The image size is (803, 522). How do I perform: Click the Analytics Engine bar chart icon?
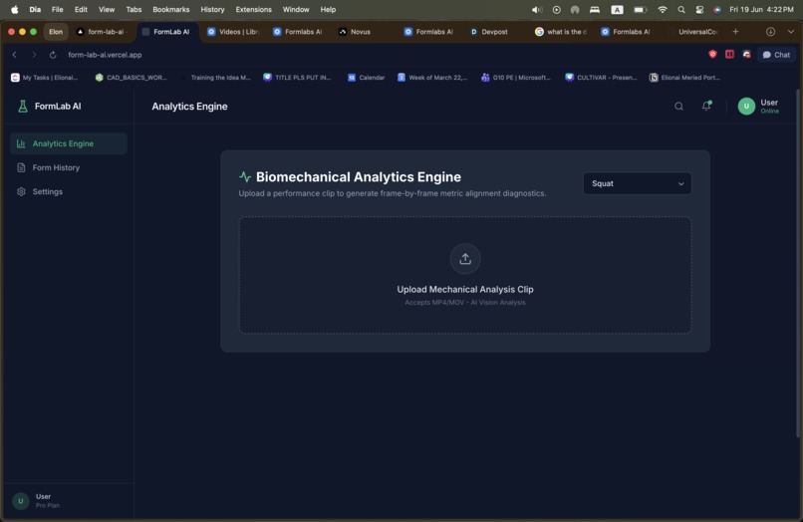(21, 143)
